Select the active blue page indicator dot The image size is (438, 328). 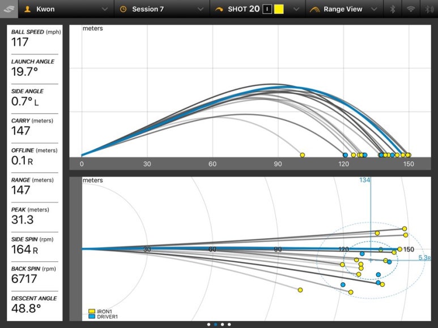click(x=215, y=325)
